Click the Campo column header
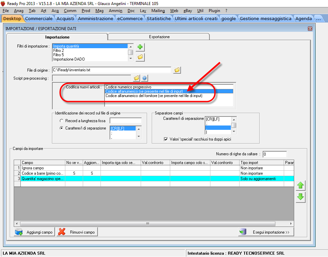The image size is (328, 257). 43,163
